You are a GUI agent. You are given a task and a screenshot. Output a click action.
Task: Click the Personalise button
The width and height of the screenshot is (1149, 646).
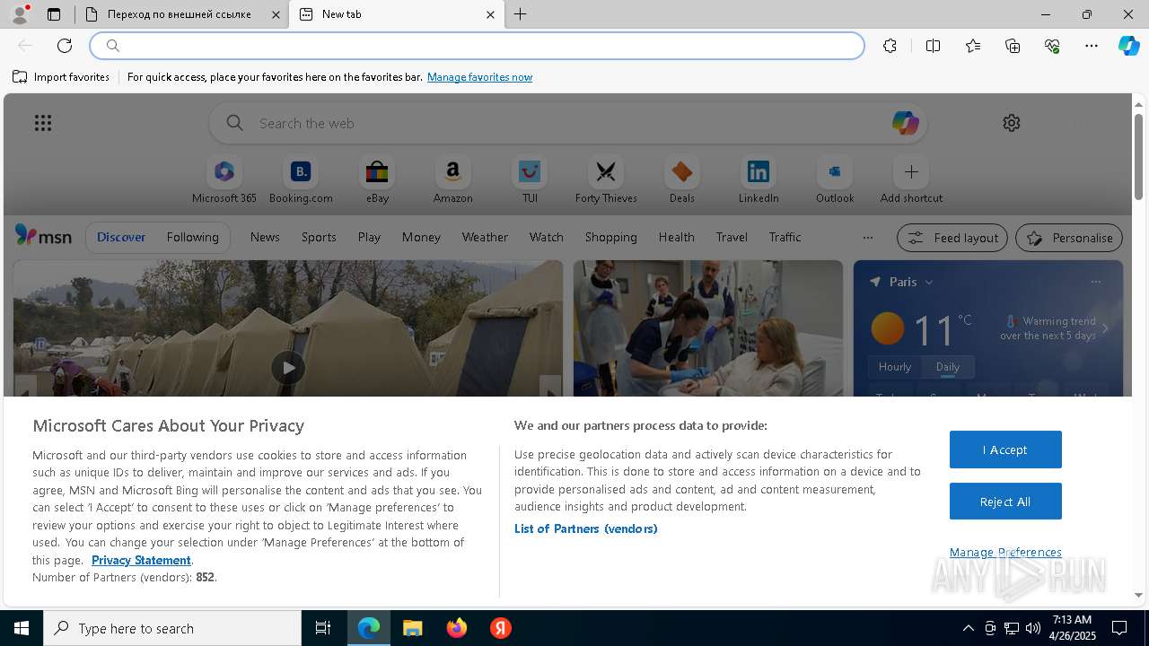coord(1069,238)
